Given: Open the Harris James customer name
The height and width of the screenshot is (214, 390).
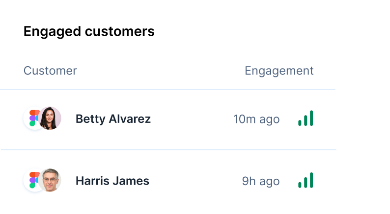Looking at the screenshot, I should (x=112, y=181).
